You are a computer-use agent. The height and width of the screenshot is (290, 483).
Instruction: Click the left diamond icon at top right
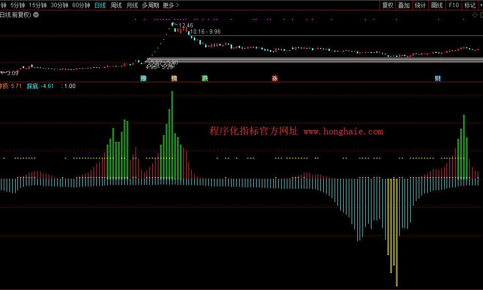point(475,16)
